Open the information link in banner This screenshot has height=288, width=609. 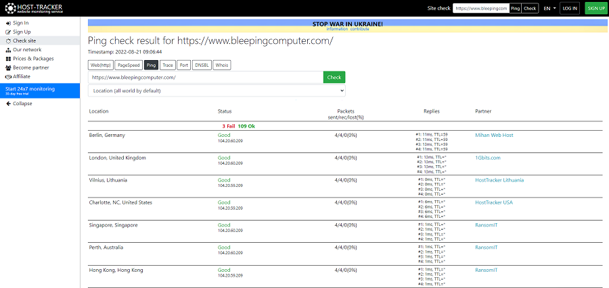(337, 29)
